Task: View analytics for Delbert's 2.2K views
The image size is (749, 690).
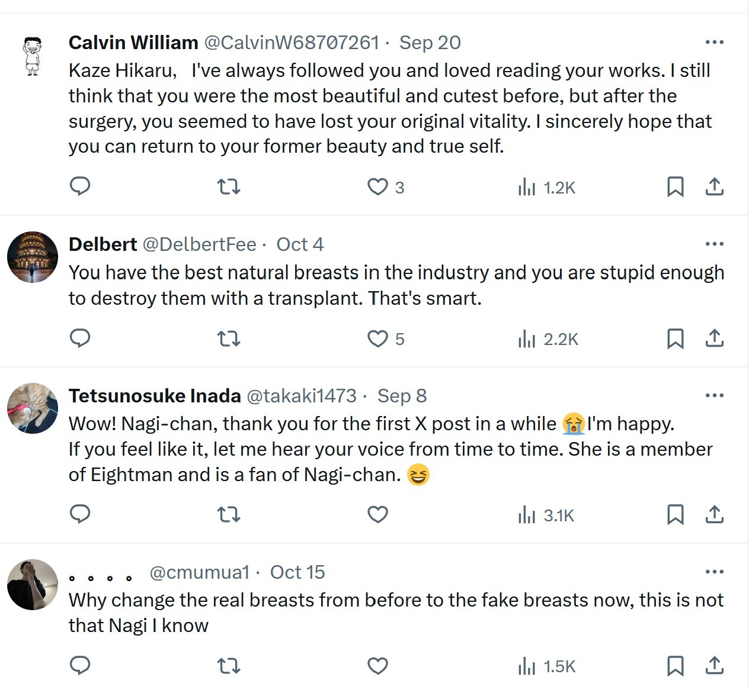Action: (548, 339)
